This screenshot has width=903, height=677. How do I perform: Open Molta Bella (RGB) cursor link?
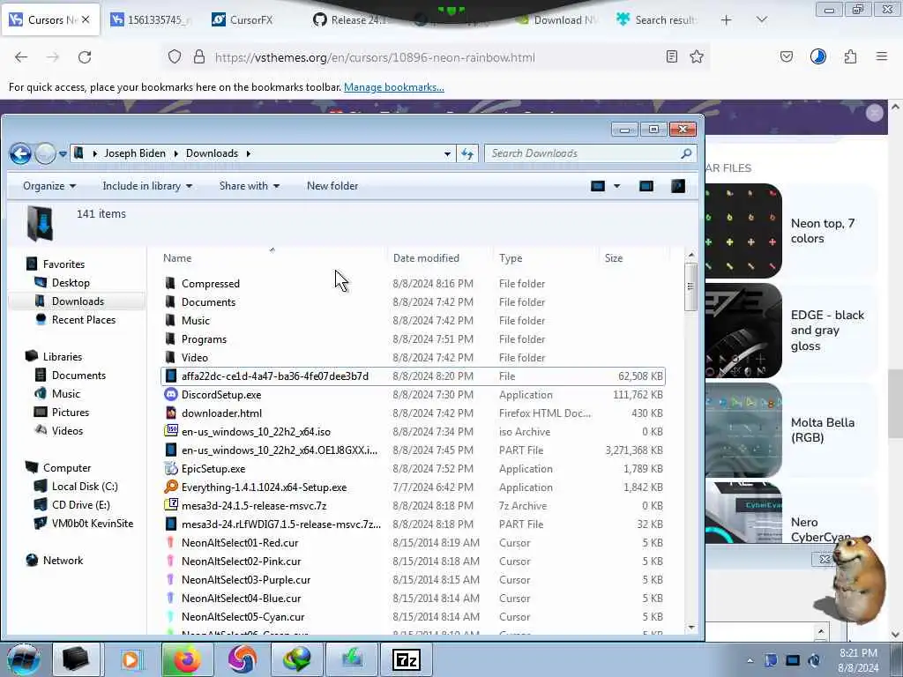point(823,430)
